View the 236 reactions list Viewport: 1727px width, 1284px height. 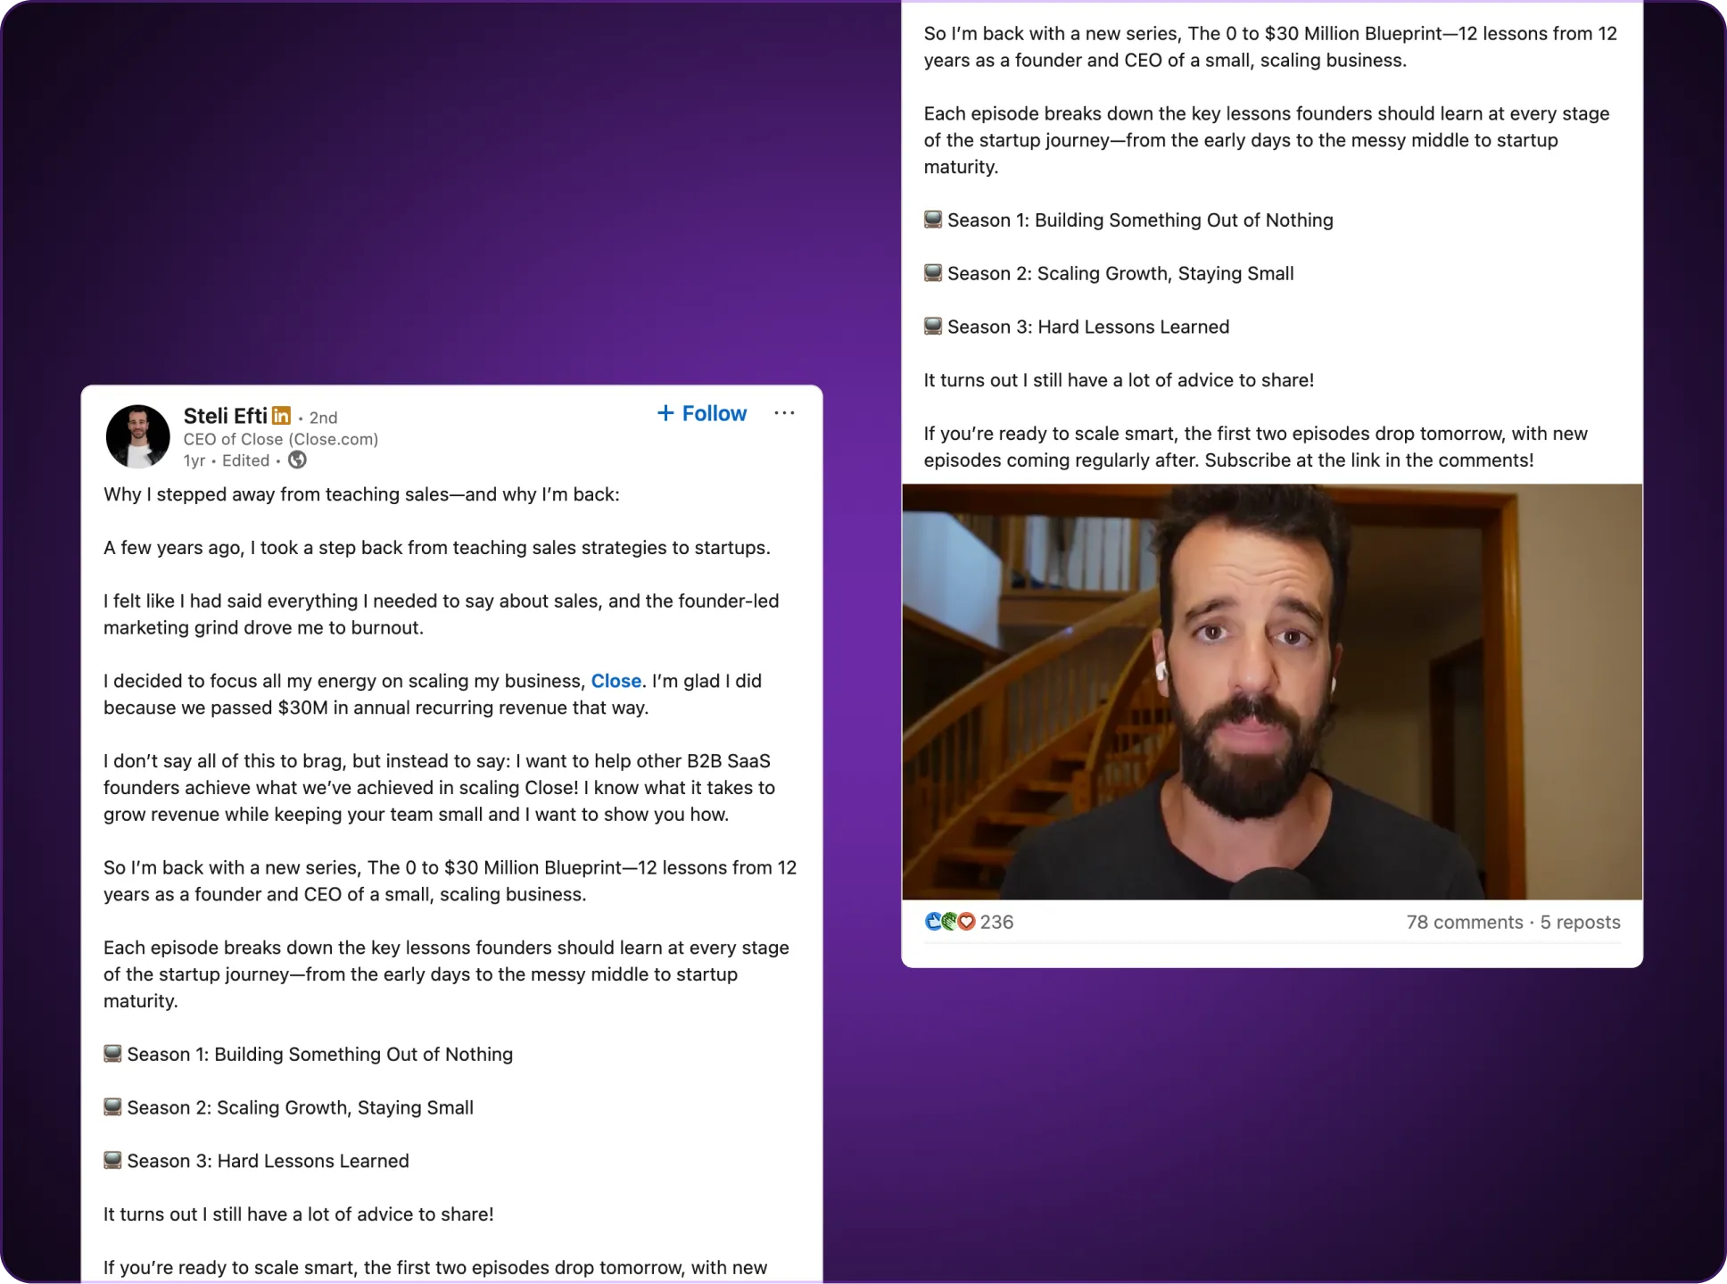996,922
